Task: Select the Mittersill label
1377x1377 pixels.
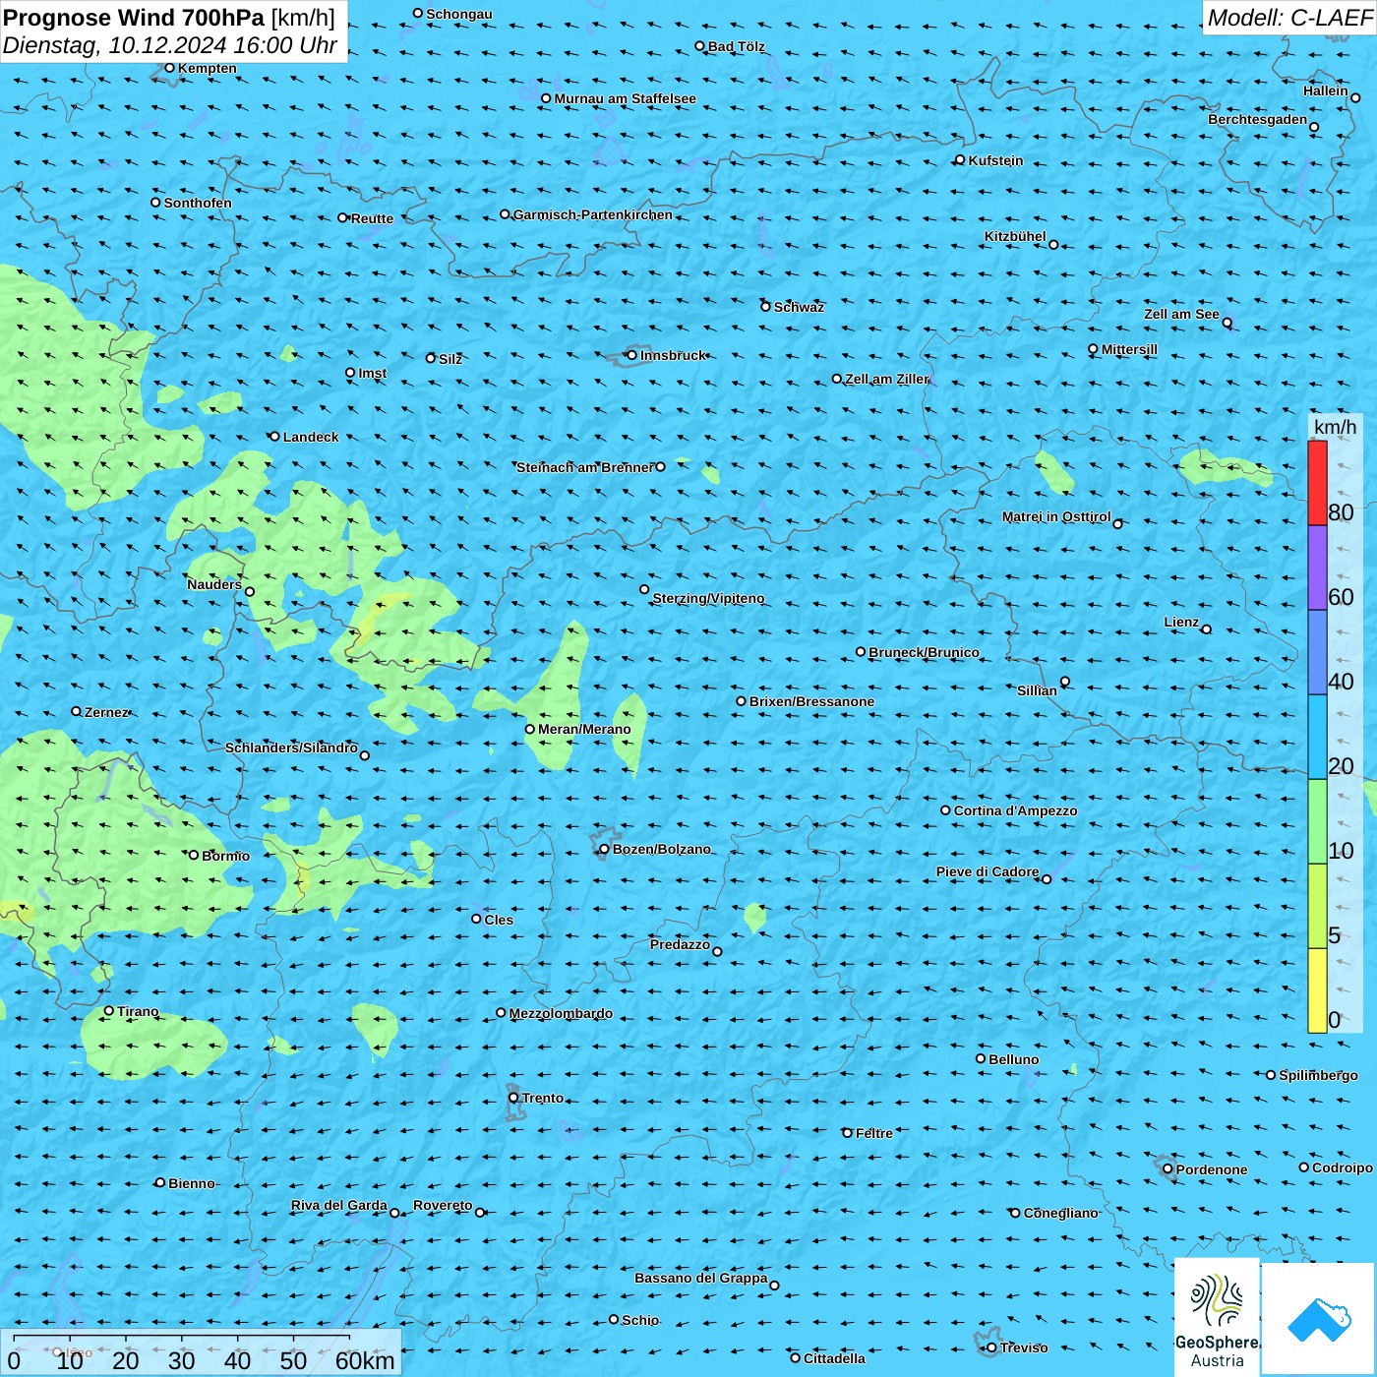Action: [1129, 349]
